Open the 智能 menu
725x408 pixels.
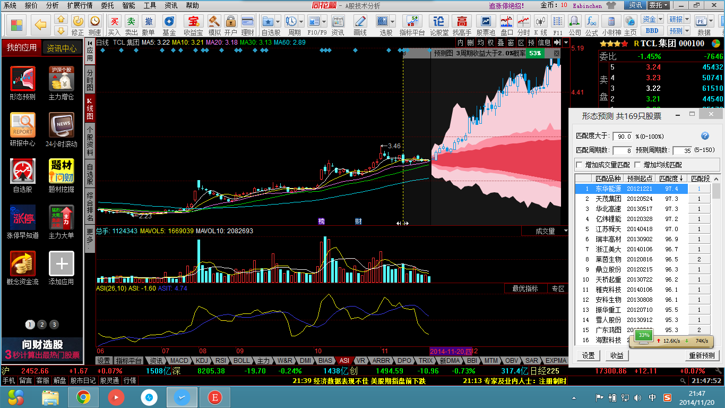click(128, 5)
